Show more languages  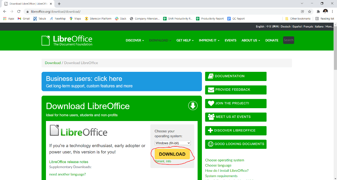(x=329, y=27)
